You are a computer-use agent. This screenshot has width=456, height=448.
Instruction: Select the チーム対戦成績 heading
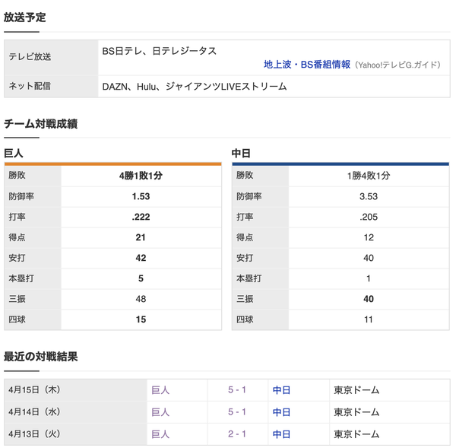tap(41, 124)
